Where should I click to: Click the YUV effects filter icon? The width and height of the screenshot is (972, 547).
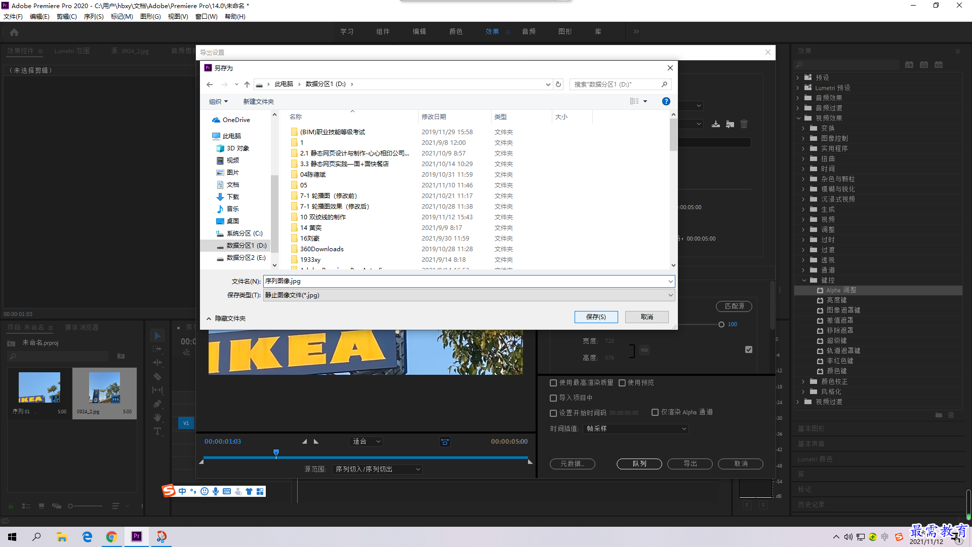(x=939, y=65)
